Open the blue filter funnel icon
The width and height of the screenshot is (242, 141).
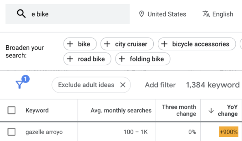20,85
